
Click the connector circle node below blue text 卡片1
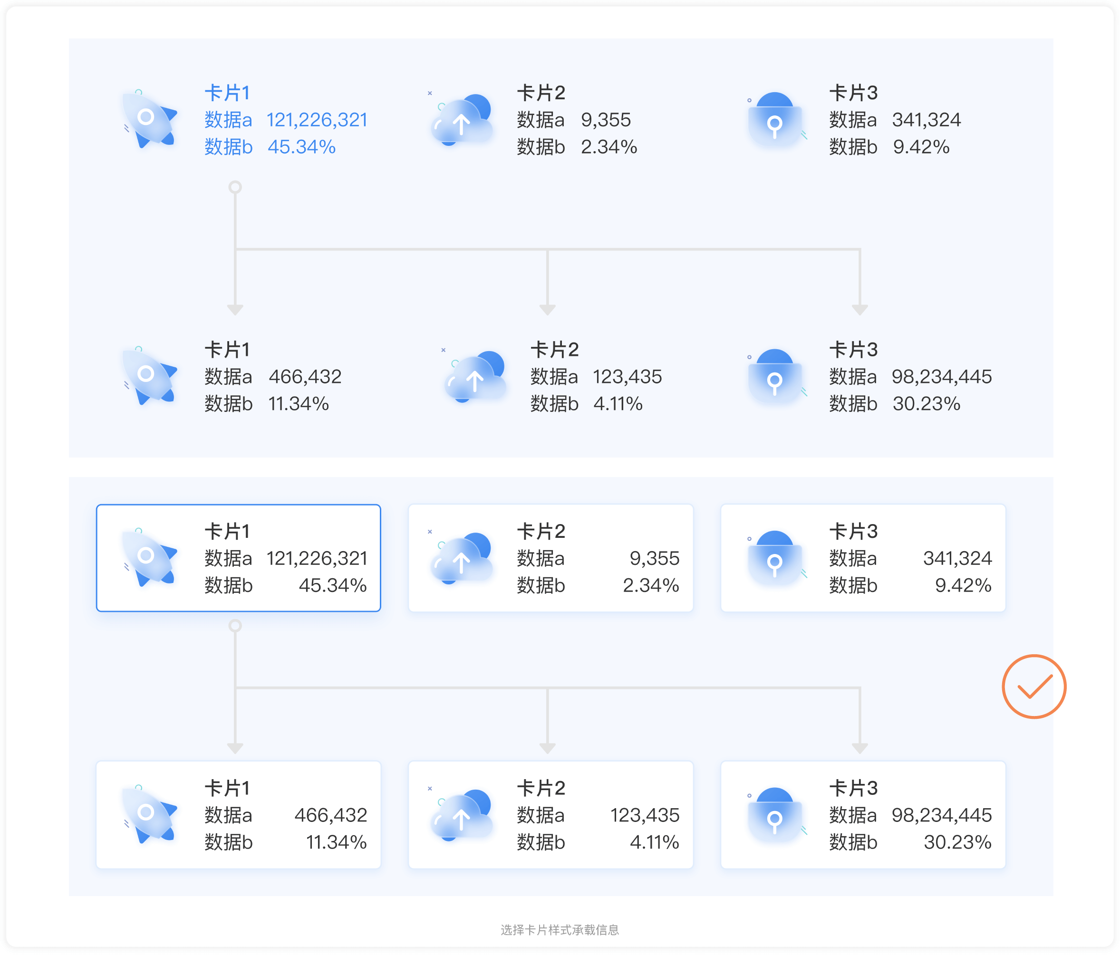(234, 187)
